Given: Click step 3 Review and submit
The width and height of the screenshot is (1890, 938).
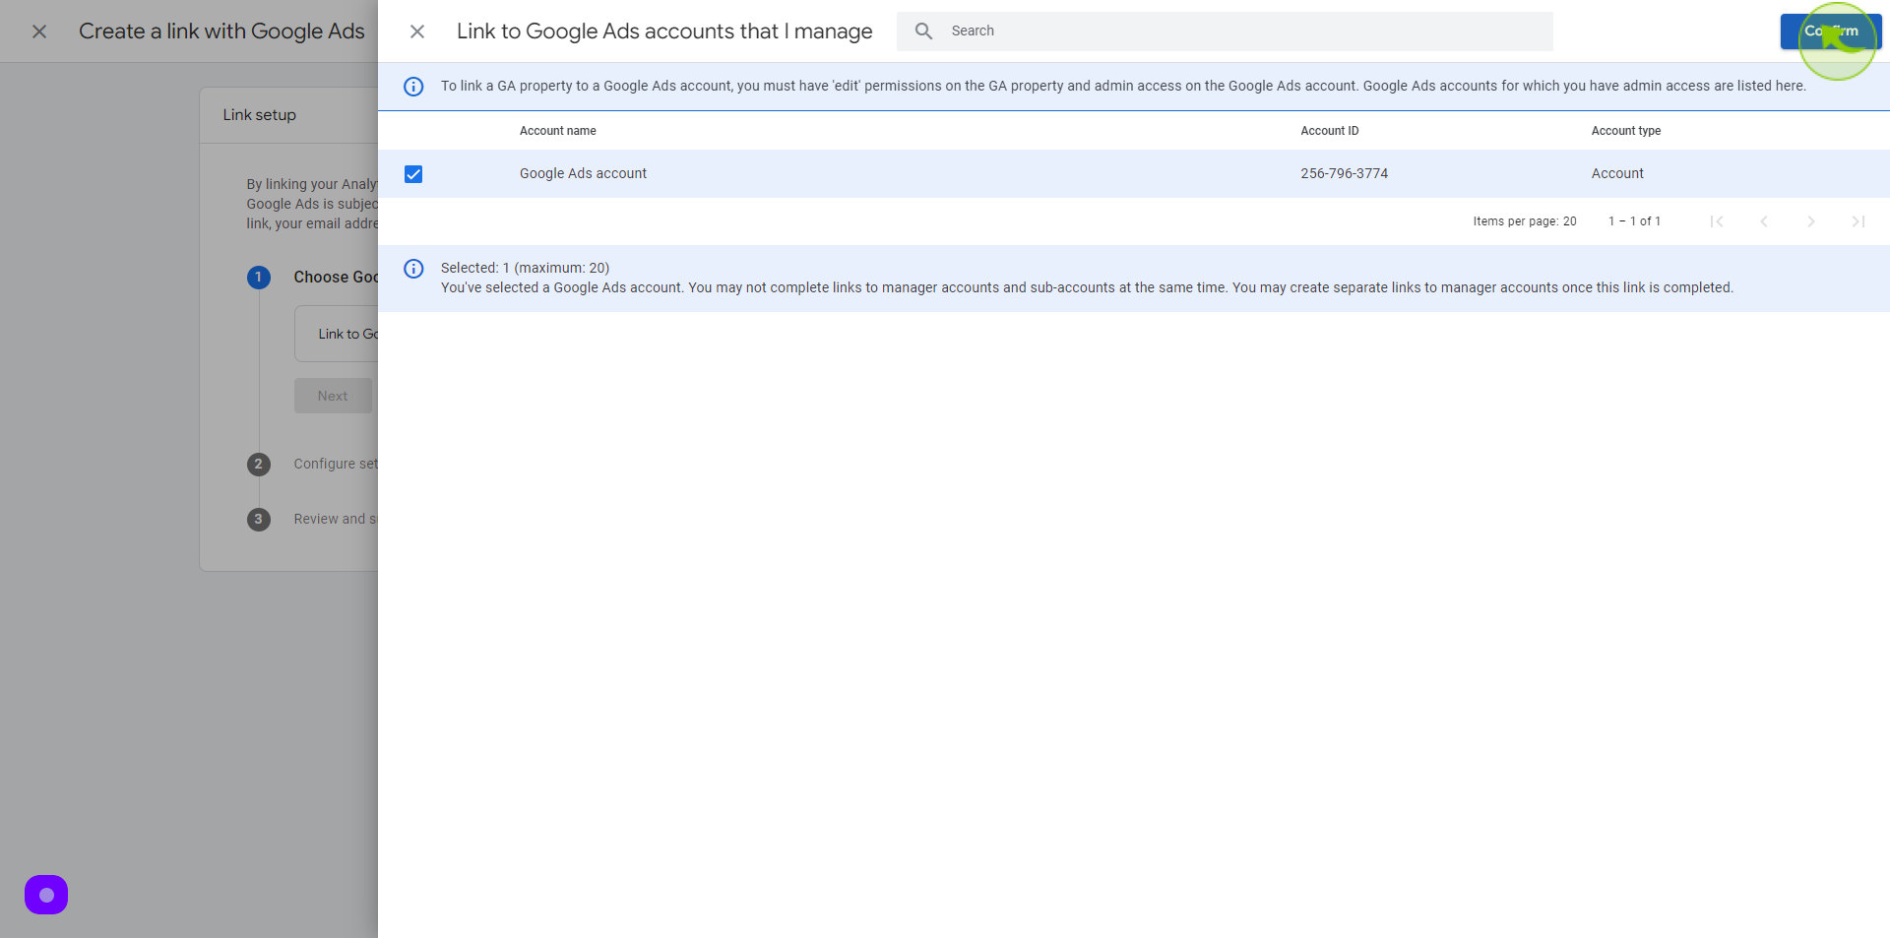Looking at the screenshot, I should [313, 519].
